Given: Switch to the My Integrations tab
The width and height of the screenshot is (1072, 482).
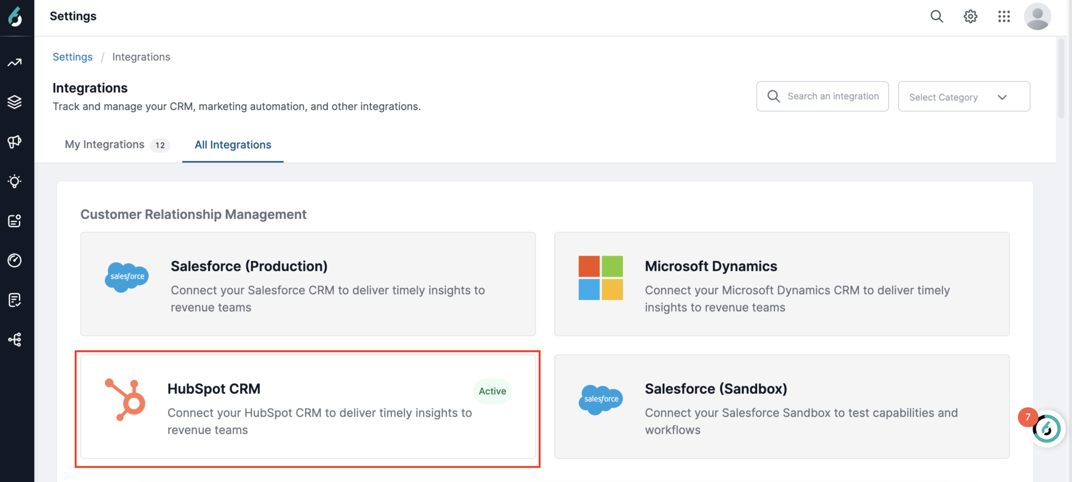Looking at the screenshot, I should pos(117,145).
